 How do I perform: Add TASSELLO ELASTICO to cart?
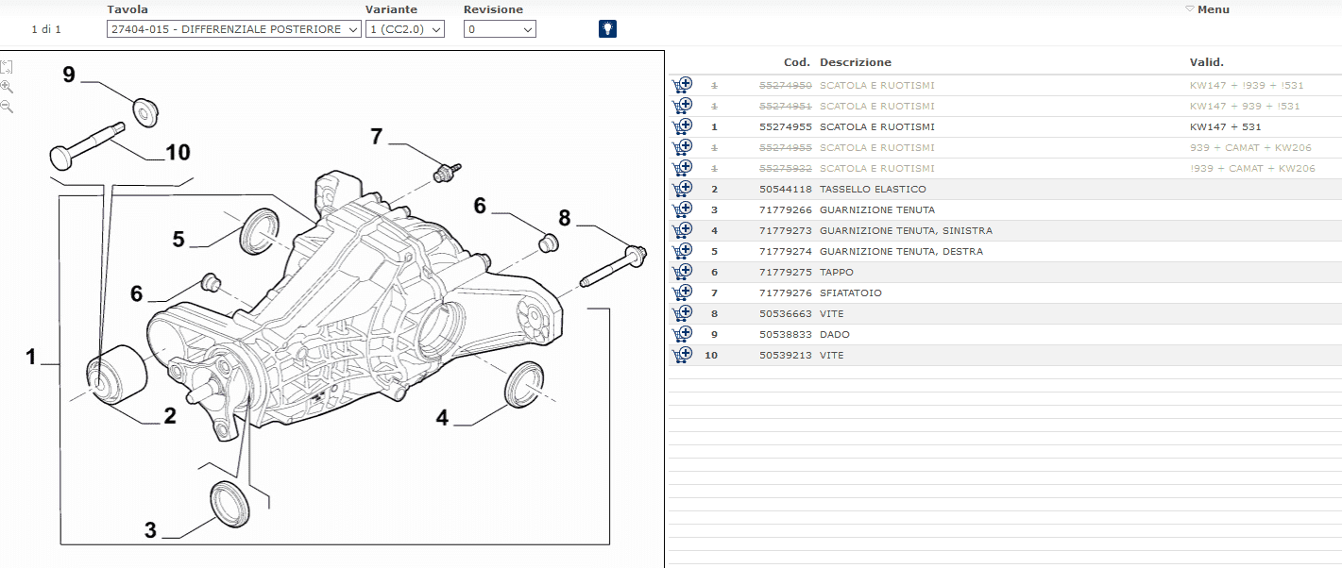(x=682, y=189)
